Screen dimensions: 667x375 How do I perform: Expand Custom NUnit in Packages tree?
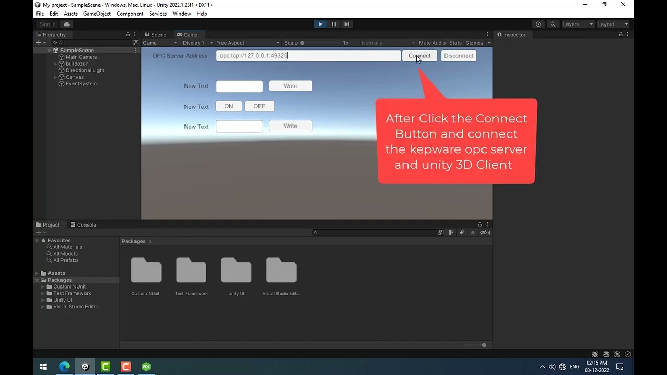coord(43,286)
